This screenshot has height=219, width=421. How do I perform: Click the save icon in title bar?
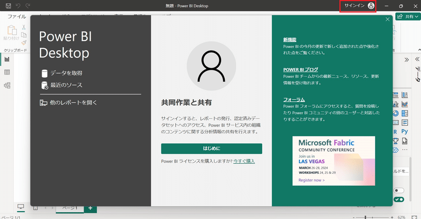click(8, 6)
